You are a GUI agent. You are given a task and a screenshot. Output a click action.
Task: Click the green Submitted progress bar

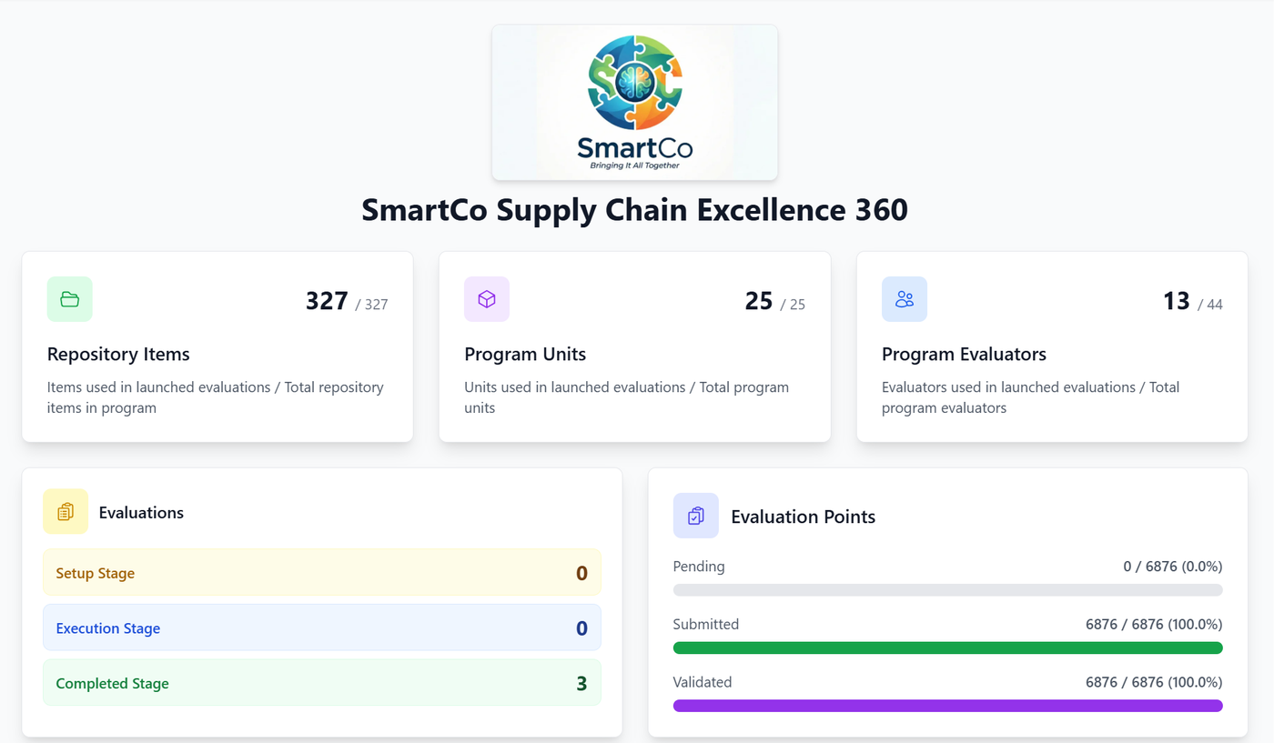(947, 648)
